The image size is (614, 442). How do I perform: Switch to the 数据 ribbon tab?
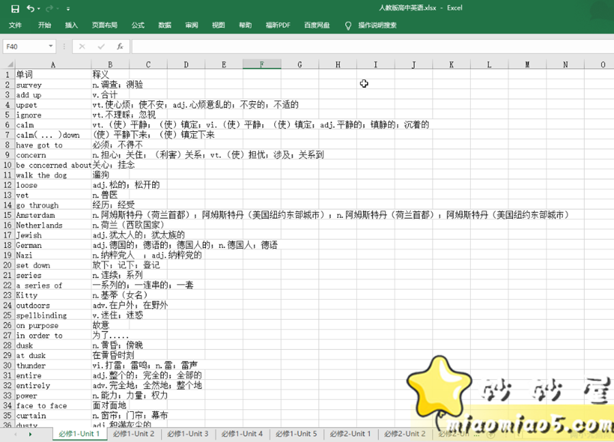(x=164, y=25)
